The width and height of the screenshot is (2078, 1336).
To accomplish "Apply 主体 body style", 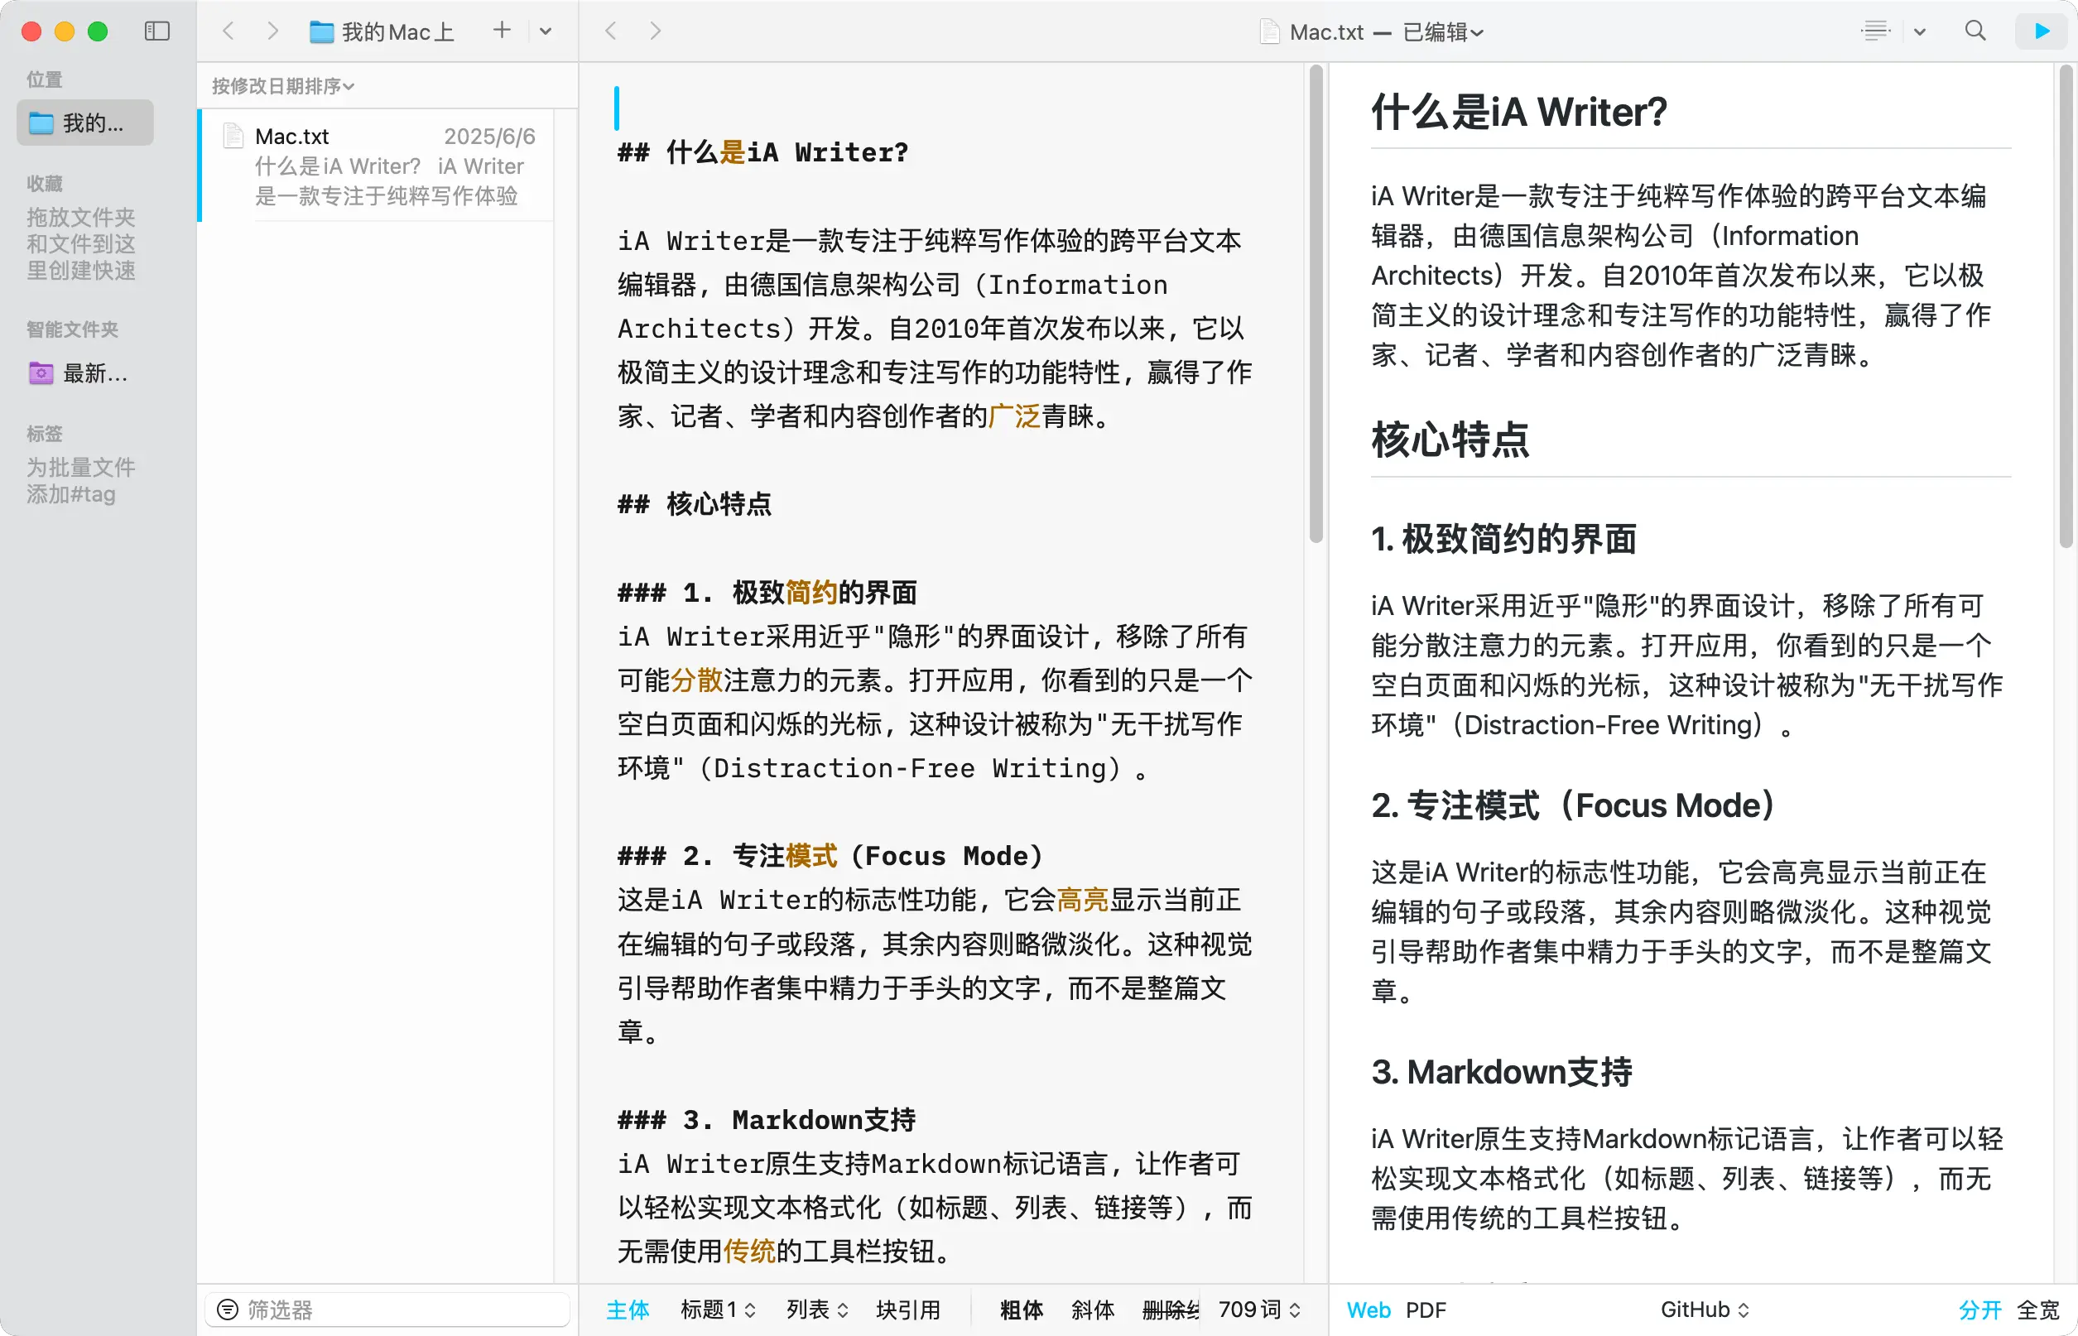I will tap(628, 1310).
